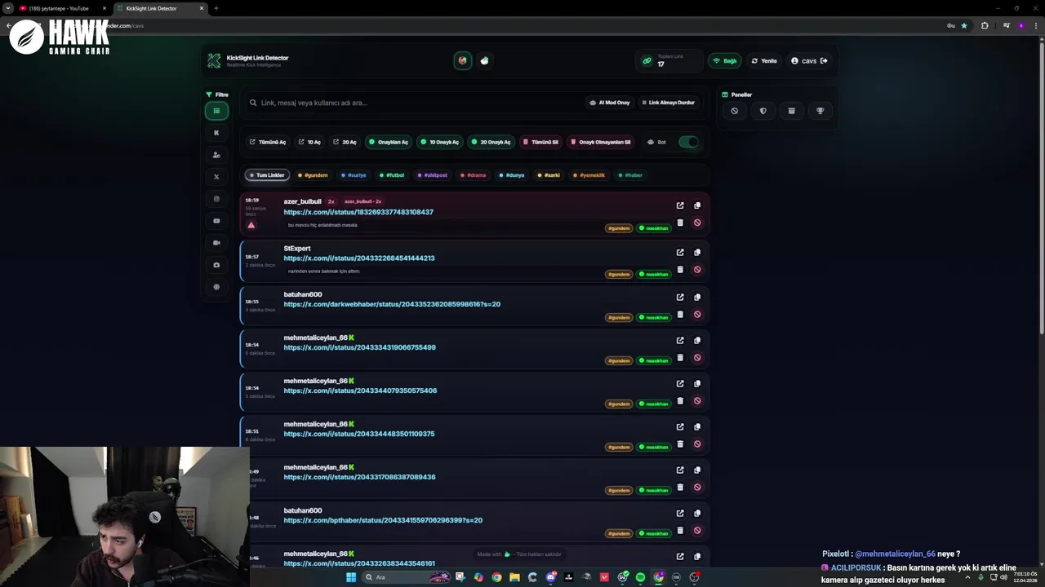Select the Tum Linkler tab
The height and width of the screenshot is (587, 1045).
click(267, 175)
